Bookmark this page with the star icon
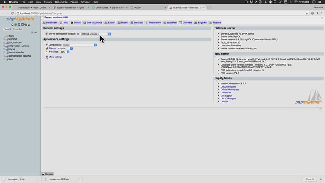 307,13
